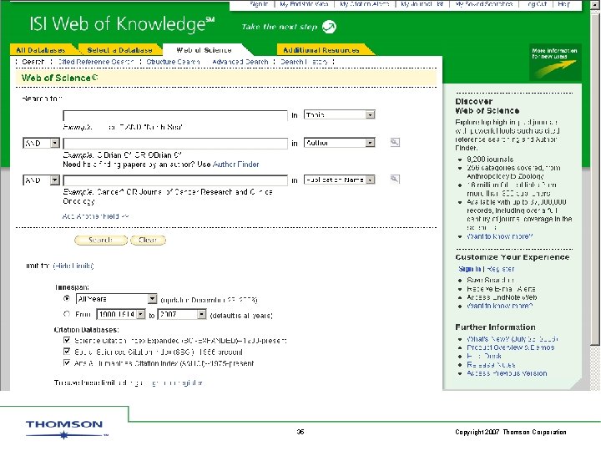
Task: Open the Publication Name search aid magnifier icon
Action: 395,179
